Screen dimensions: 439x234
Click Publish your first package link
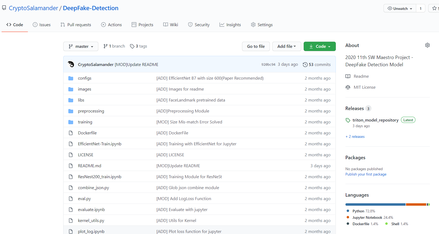pyautogui.click(x=366, y=174)
